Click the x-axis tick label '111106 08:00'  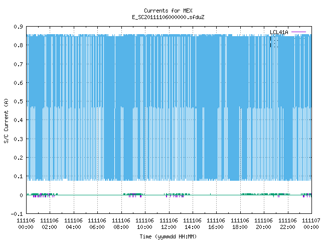click(121, 224)
